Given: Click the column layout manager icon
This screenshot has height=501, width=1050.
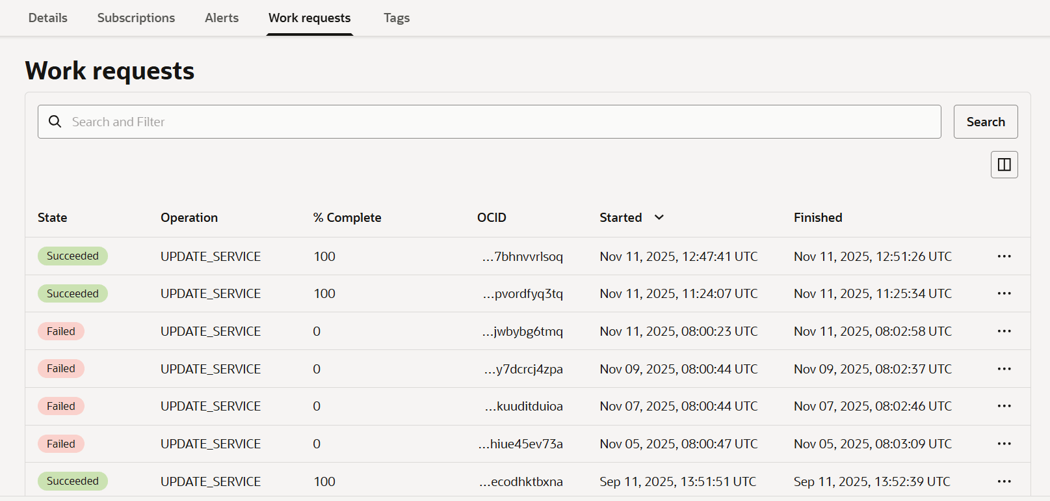Looking at the screenshot, I should click(1004, 165).
